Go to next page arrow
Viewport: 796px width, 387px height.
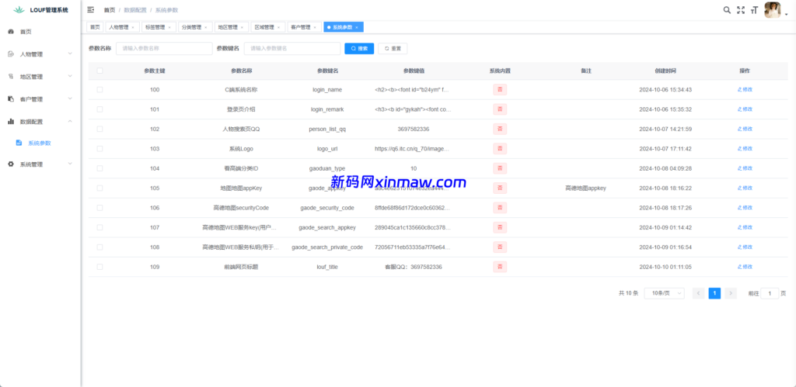[731, 293]
